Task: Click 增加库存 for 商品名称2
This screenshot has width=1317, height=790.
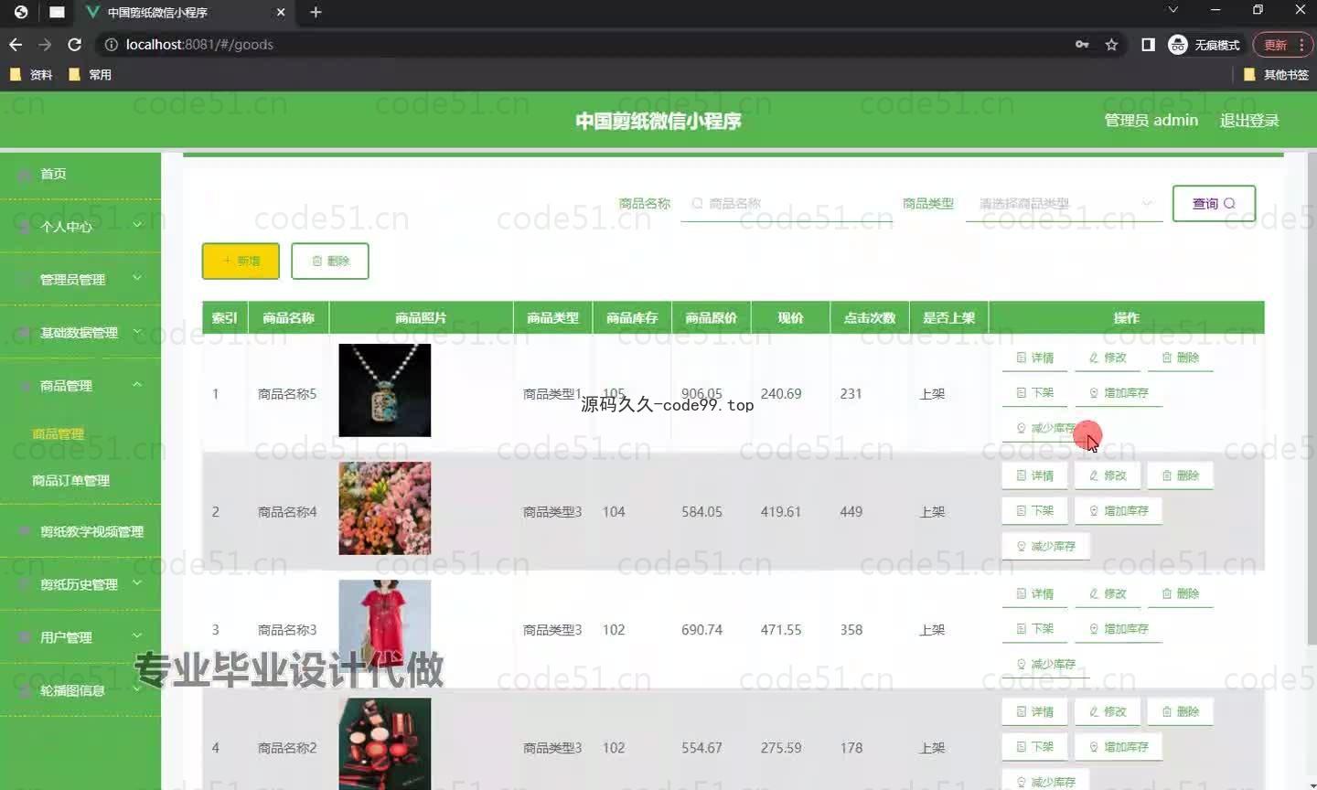Action: (x=1119, y=746)
